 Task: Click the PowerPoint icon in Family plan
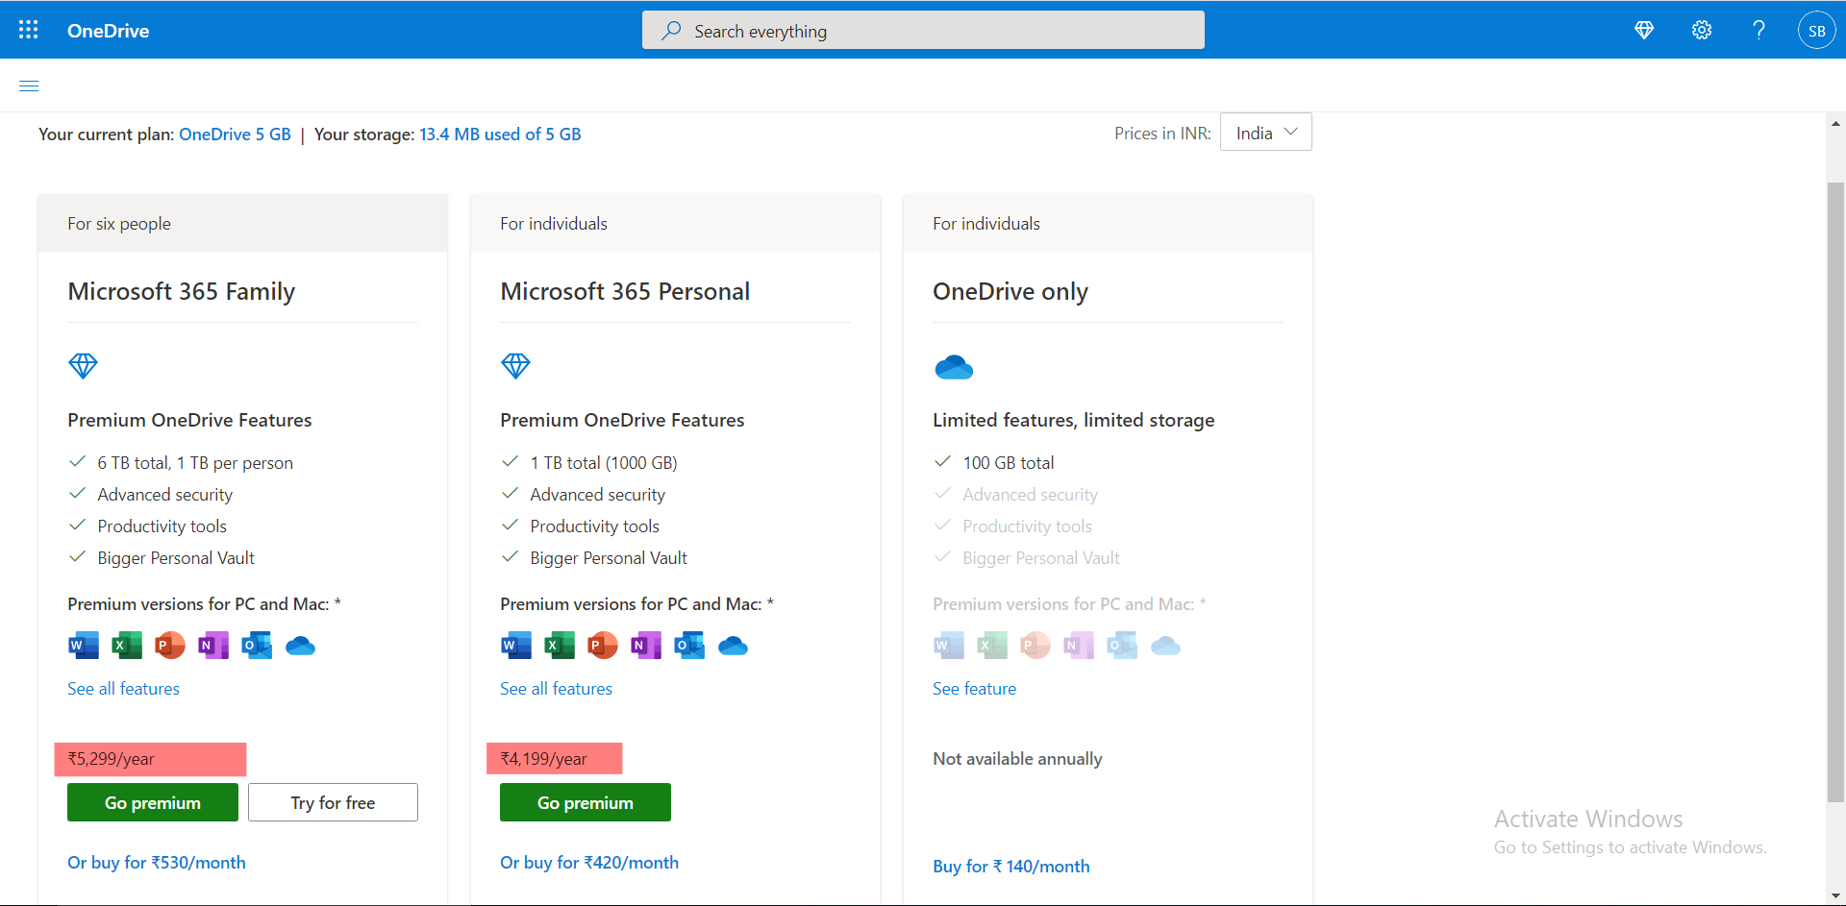(x=170, y=646)
